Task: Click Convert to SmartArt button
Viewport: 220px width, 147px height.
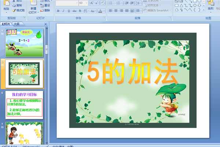Action: (157, 10)
